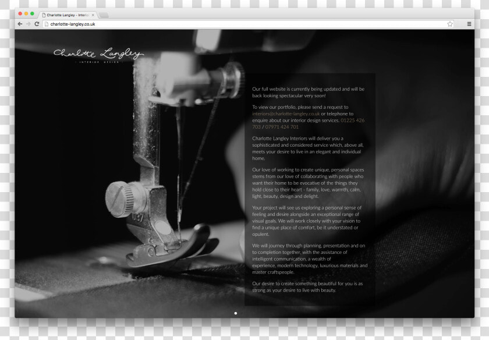Select the Charlotte Langley - Interior tab
The image size is (489, 340).
point(68,15)
